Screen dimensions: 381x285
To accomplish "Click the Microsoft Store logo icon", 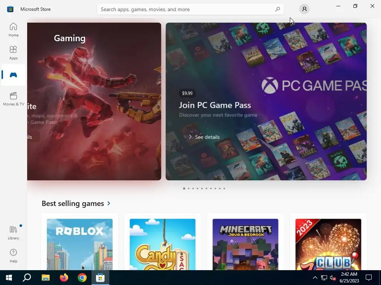I will pyautogui.click(x=10, y=9).
